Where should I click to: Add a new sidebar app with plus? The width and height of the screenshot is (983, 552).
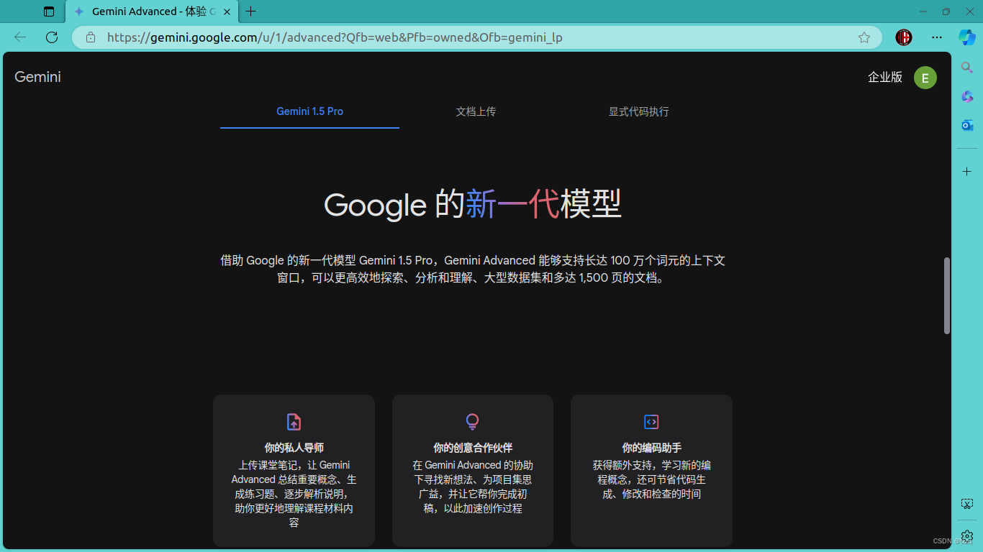click(x=967, y=172)
